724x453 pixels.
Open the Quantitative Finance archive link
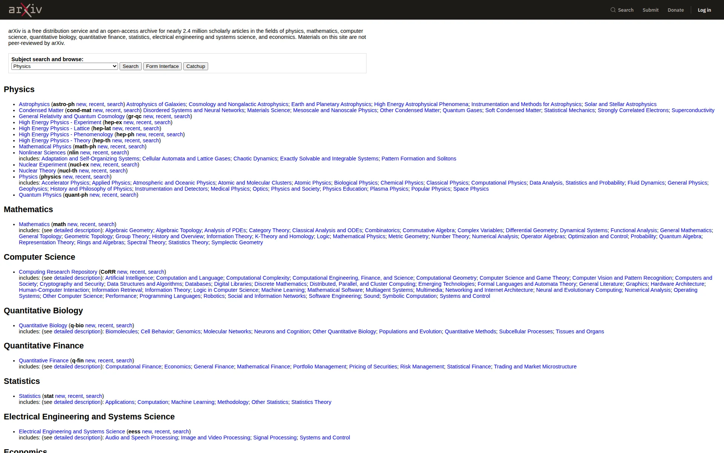coord(44,361)
